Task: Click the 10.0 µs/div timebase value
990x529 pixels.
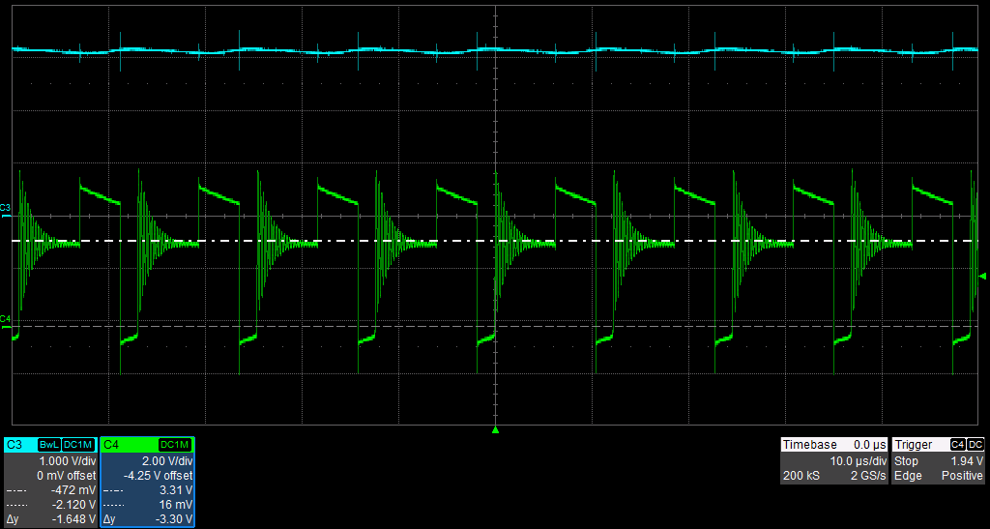Action: (858, 461)
